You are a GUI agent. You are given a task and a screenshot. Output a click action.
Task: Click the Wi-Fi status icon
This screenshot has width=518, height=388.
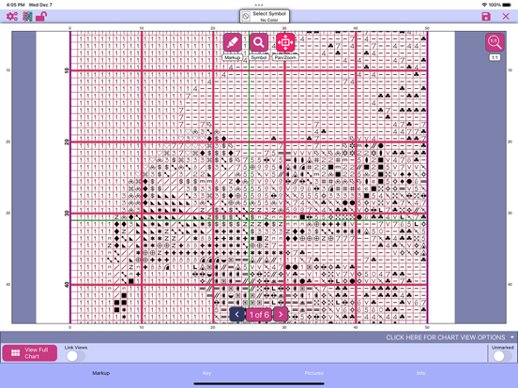click(484, 5)
